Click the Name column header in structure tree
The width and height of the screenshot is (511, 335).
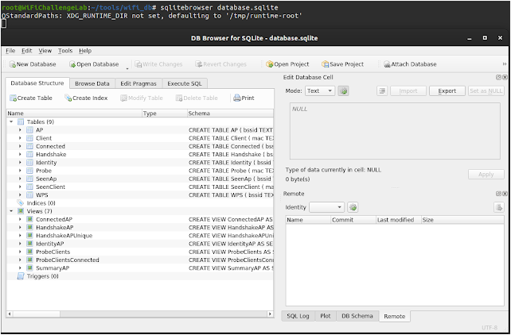pyautogui.click(x=74, y=114)
